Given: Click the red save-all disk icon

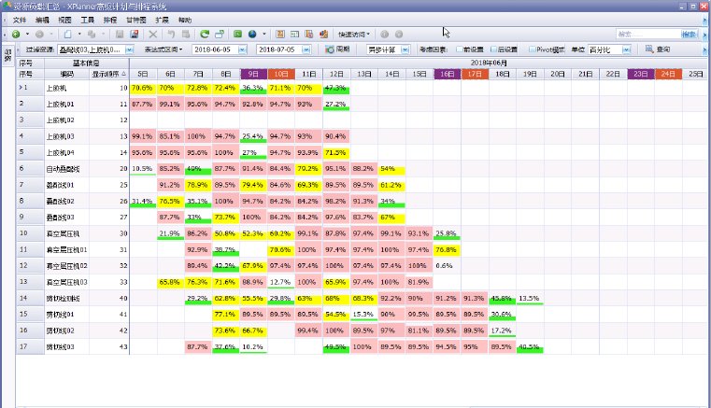Looking at the screenshot, I should [x=134, y=34].
